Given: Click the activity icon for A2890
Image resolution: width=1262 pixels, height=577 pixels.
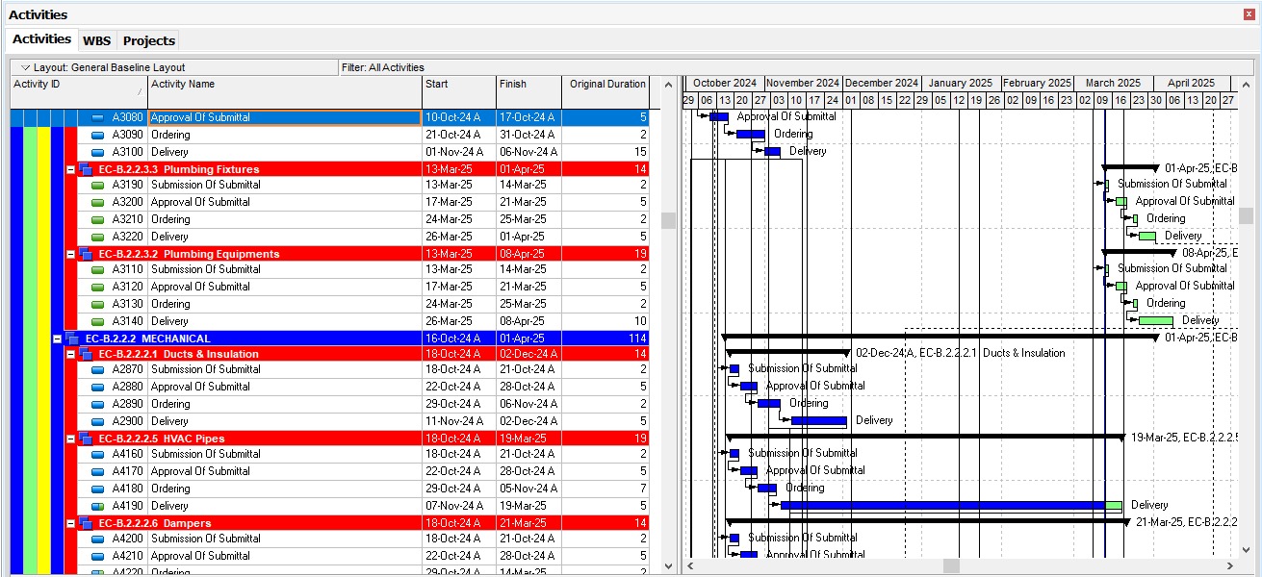Looking at the screenshot, I should [97, 404].
